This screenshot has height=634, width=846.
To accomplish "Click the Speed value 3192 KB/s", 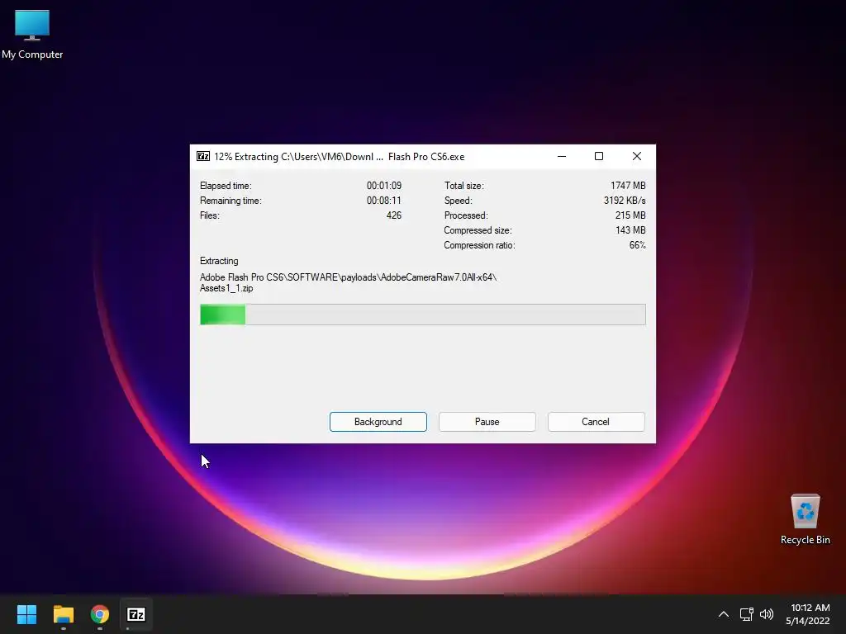I will point(625,201).
